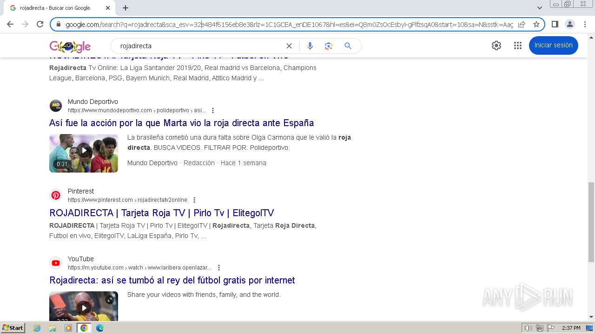Open Google quick settings gear

496,45
